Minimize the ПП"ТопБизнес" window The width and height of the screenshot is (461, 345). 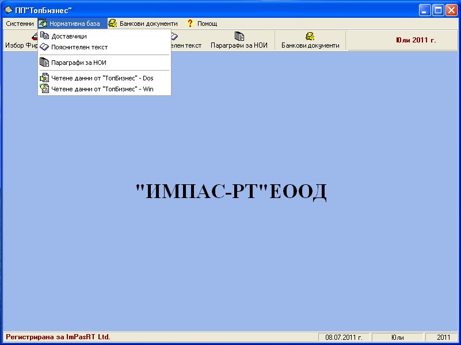pos(425,10)
